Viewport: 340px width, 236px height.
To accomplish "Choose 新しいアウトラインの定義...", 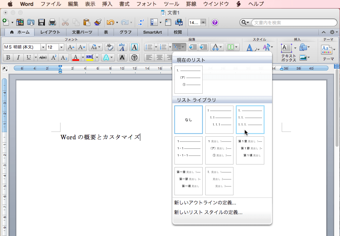I will [x=205, y=203].
